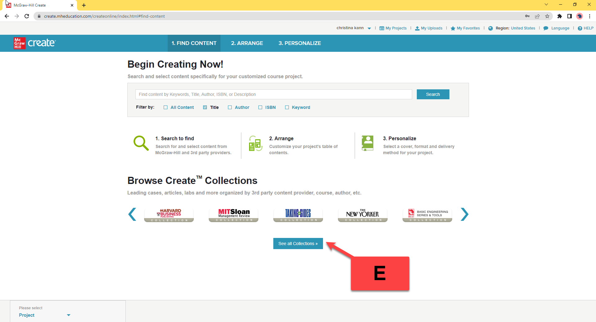The image size is (596, 322).
Task: Open the Language chat icon
Action: tap(546, 28)
